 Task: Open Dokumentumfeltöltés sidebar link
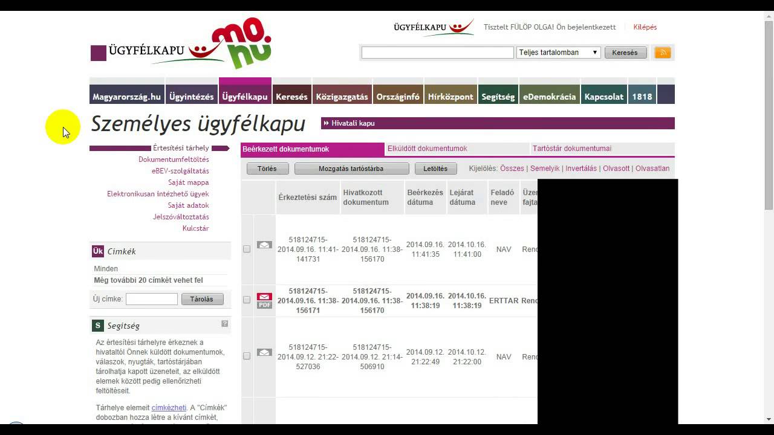(174, 159)
